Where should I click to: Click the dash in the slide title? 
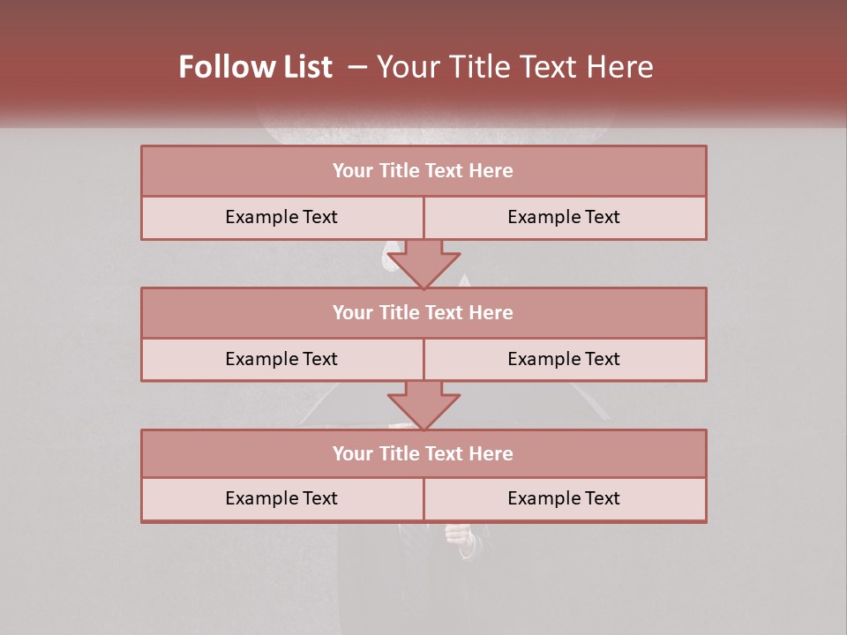(x=357, y=67)
